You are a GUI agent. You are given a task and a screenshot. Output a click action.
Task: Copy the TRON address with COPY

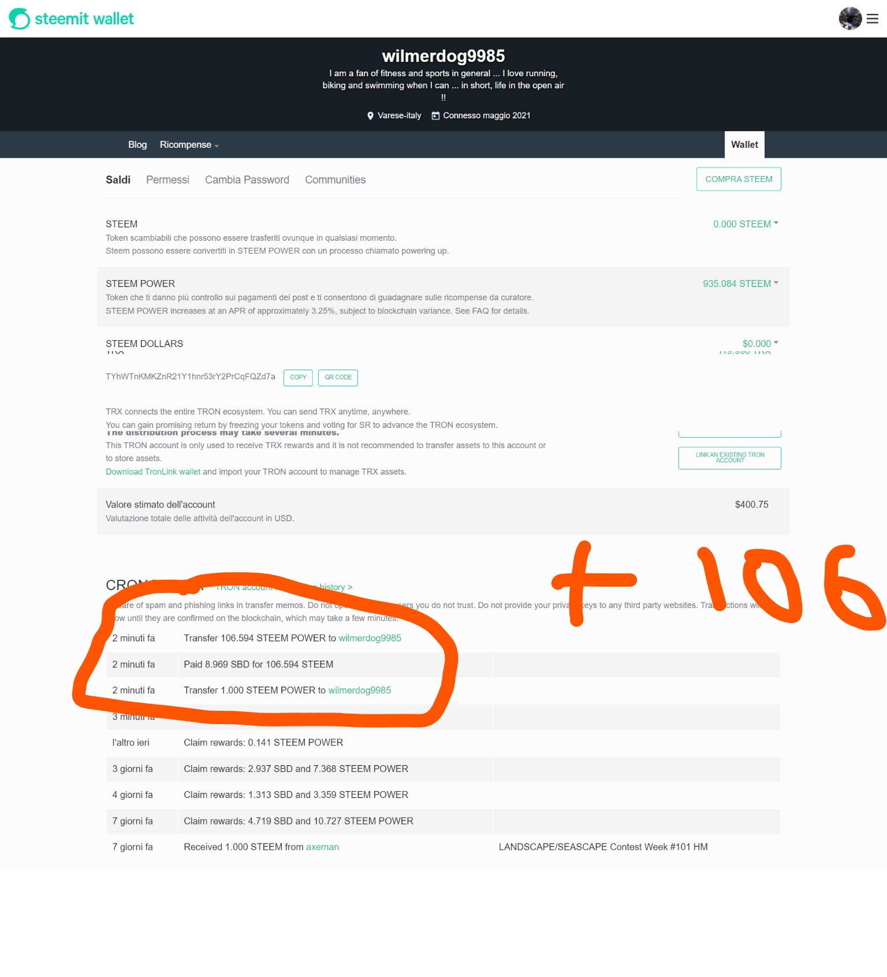[x=298, y=378]
